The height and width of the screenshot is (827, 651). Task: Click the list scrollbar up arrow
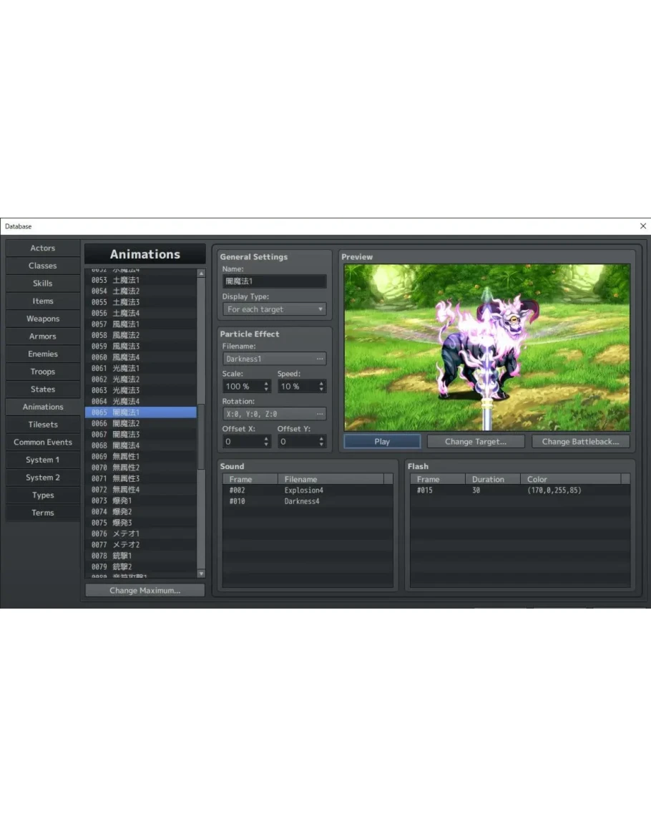click(x=201, y=274)
